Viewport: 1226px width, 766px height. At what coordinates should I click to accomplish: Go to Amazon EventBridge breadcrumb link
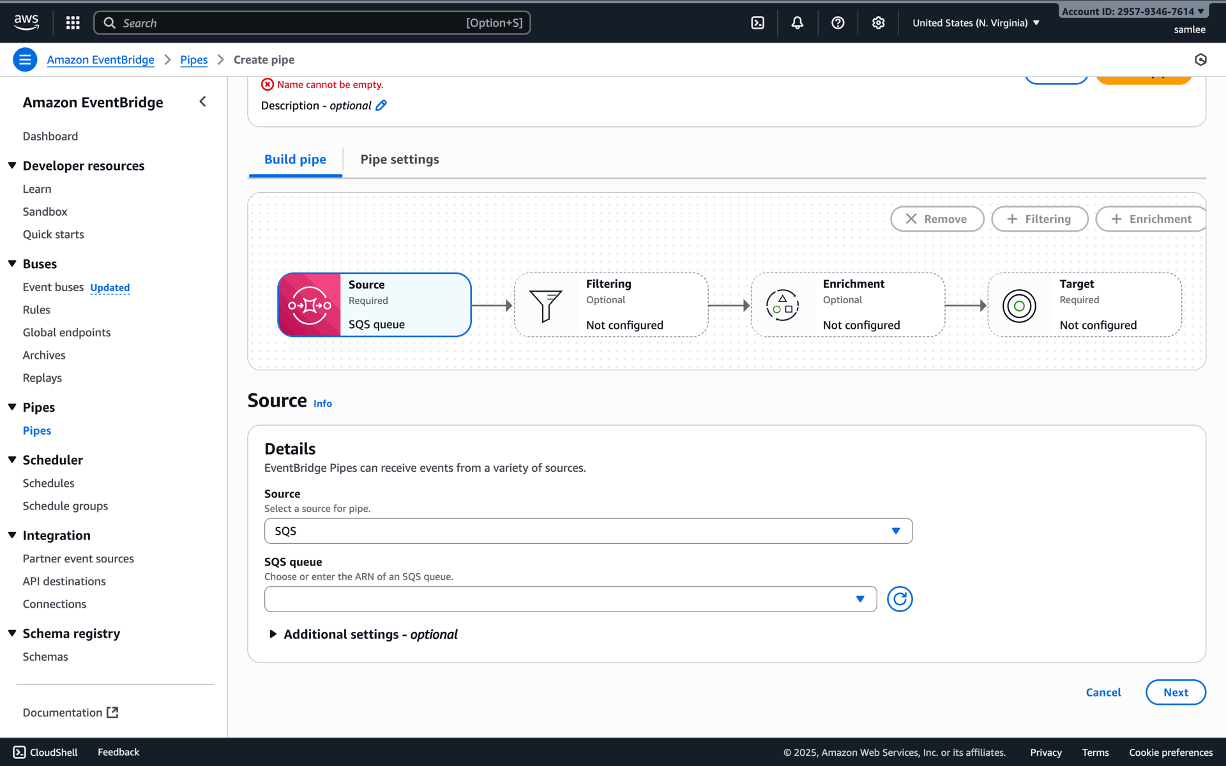point(100,59)
